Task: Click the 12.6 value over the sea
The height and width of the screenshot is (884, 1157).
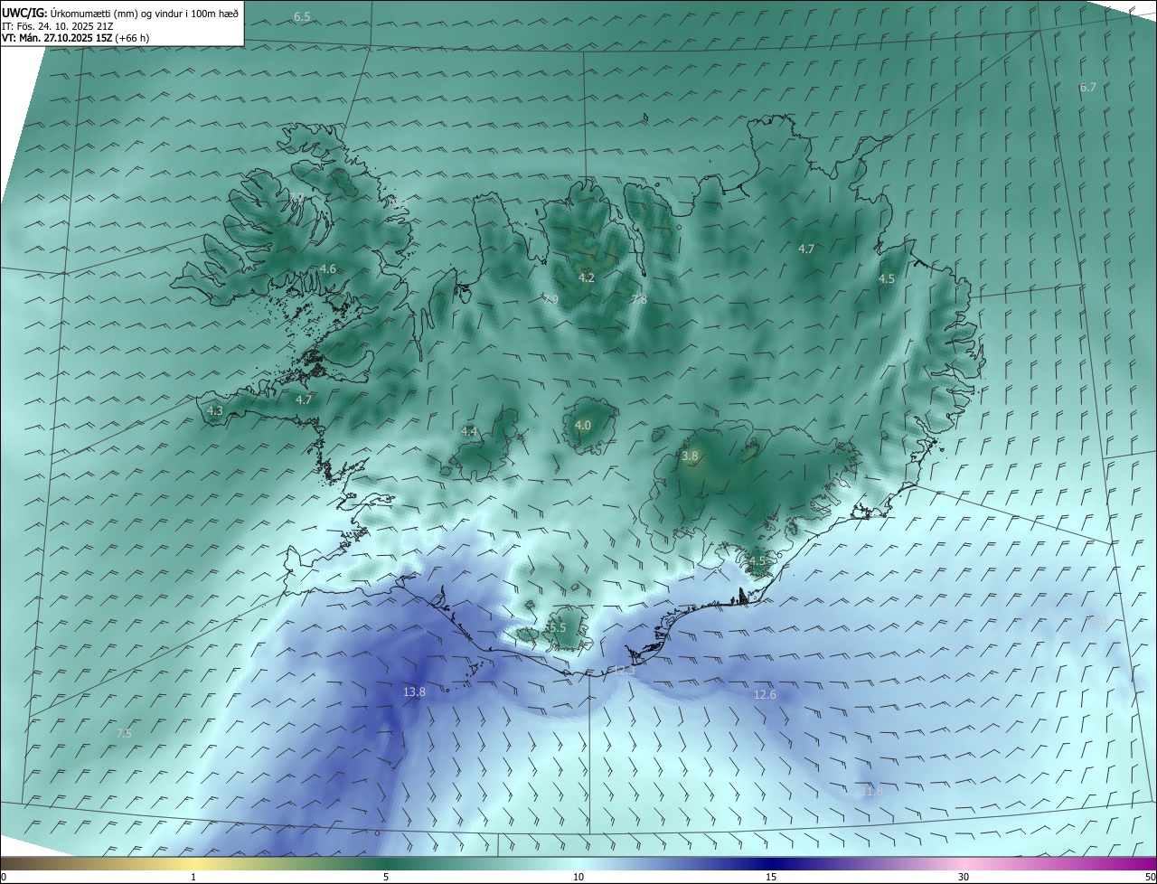Action: coord(765,694)
